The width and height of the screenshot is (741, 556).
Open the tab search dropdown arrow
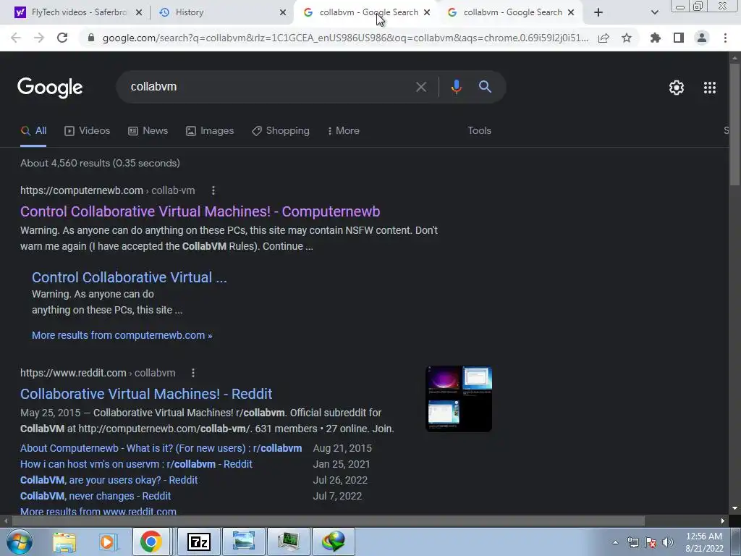coord(654,12)
